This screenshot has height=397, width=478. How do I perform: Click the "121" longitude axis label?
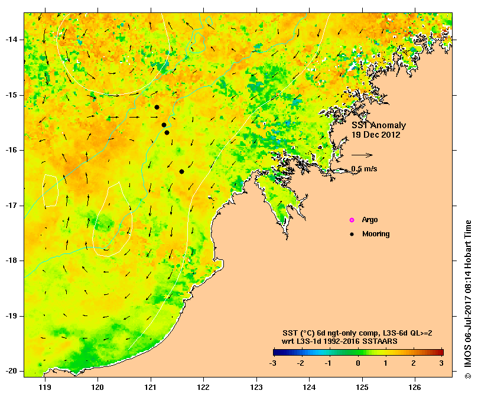click(x=151, y=388)
